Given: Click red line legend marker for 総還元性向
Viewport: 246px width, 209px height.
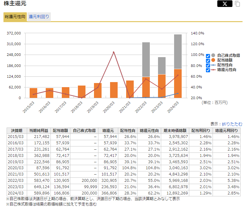Looking at the screenshot, I should pos(213,70).
